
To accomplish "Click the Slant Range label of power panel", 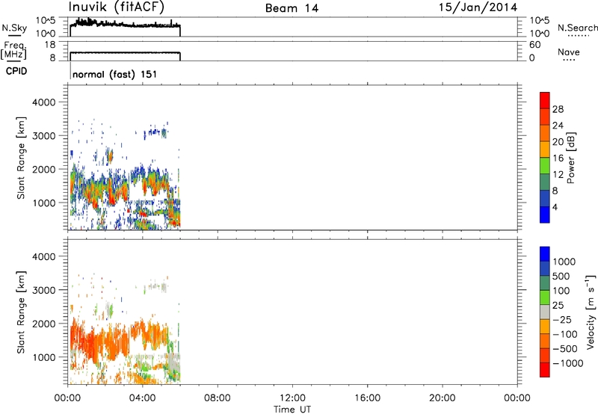I will pyautogui.click(x=21, y=158).
